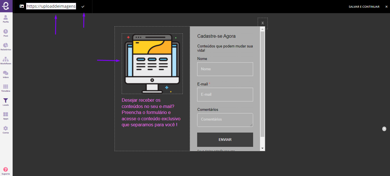This screenshot has height=176, width=390.
Task: Click the 'Nome' field label
Action: [202, 59]
